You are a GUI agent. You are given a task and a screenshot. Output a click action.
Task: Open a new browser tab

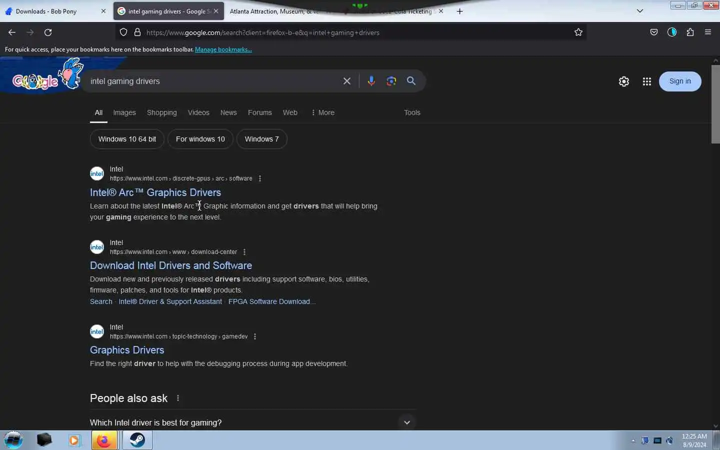click(x=460, y=11)
